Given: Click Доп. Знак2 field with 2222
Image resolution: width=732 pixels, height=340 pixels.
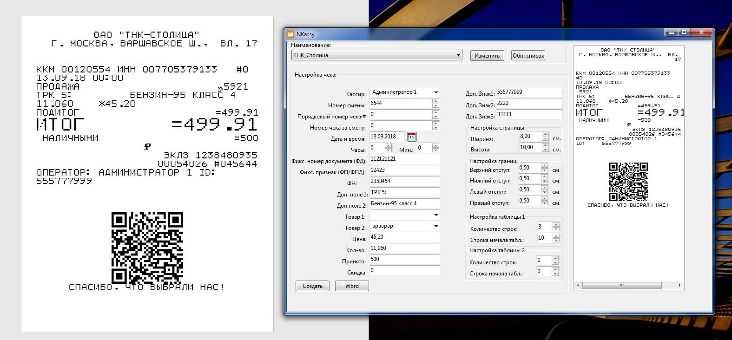Looking at the screenshot, I should [529, 104].
